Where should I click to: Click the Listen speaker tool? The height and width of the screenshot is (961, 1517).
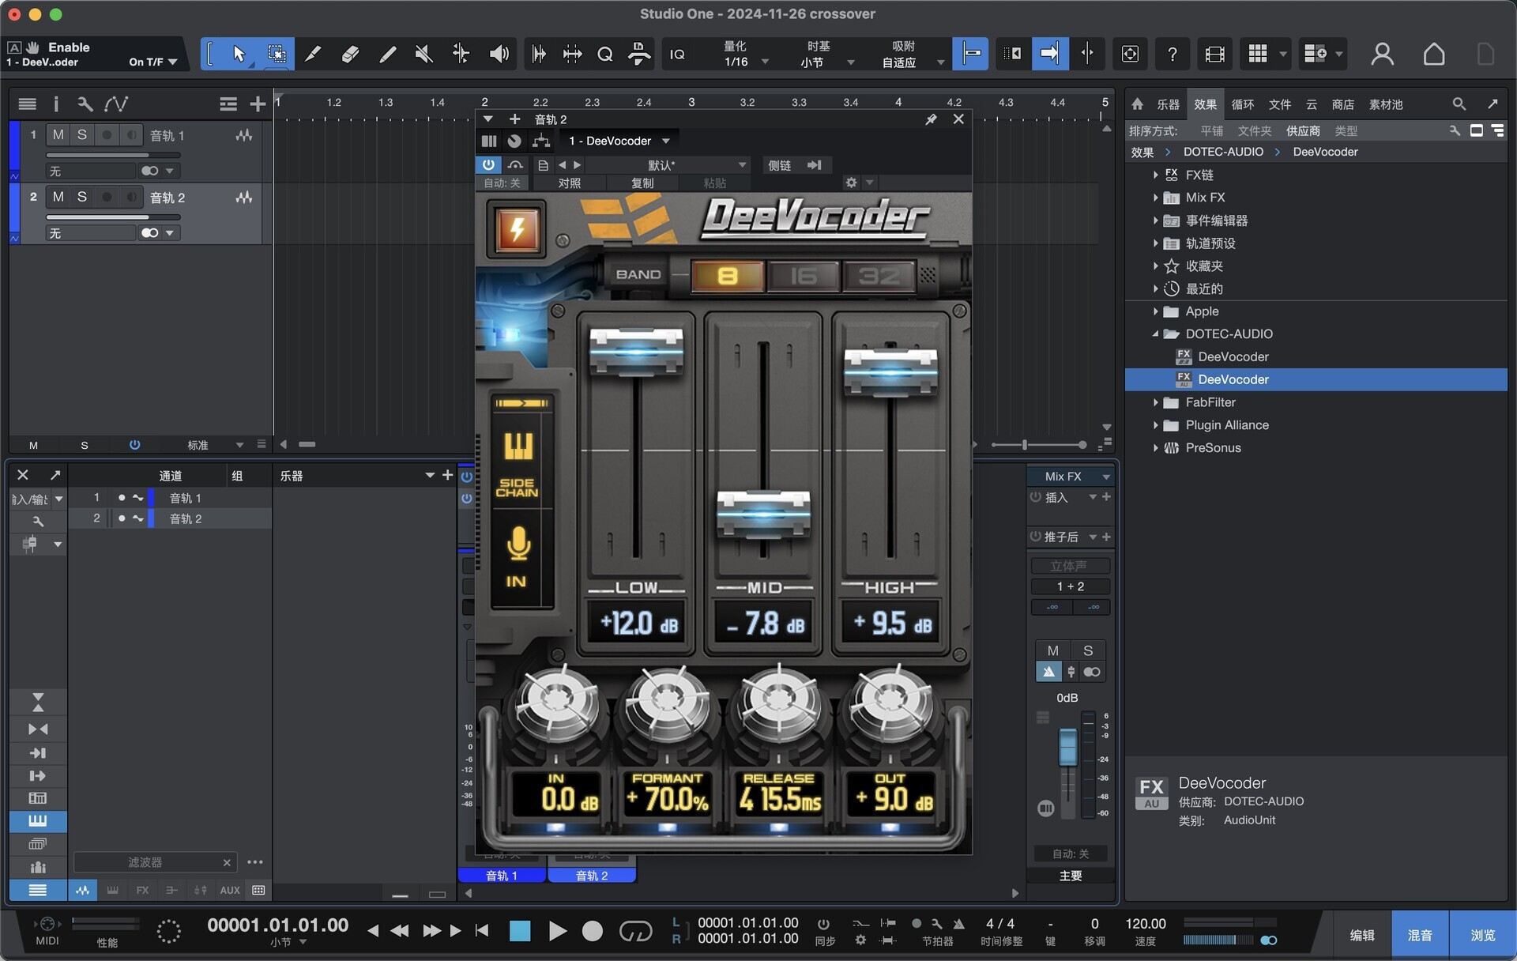click(x=499, y=54)
